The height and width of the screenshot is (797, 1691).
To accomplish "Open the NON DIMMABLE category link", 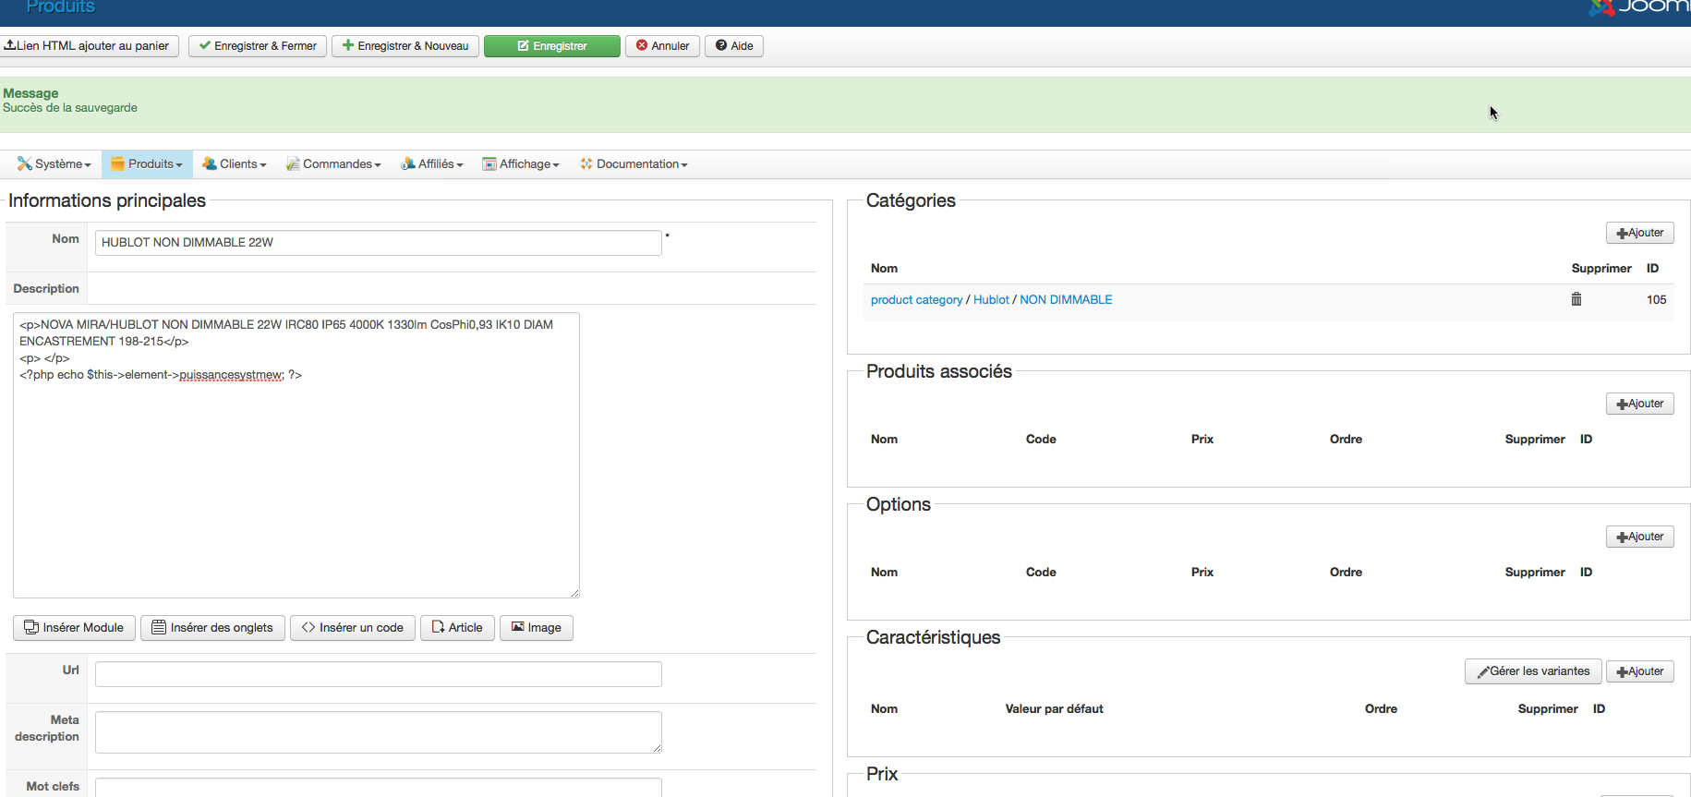I will point(1066,300).
